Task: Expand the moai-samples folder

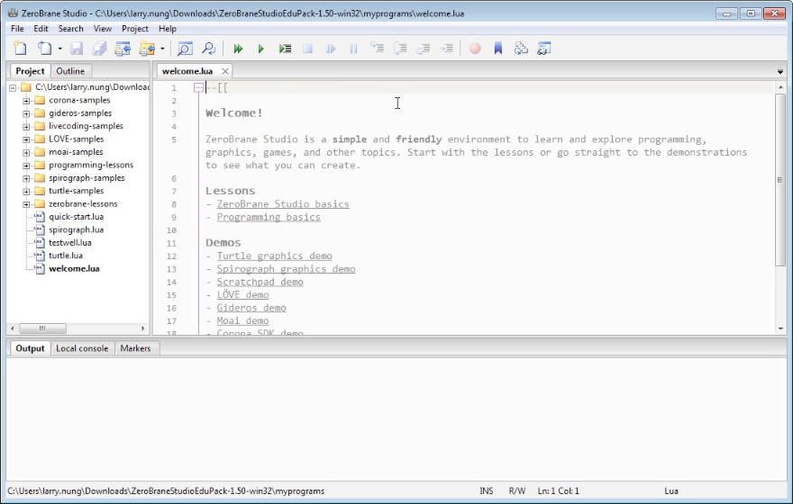Action: point(26,152)
